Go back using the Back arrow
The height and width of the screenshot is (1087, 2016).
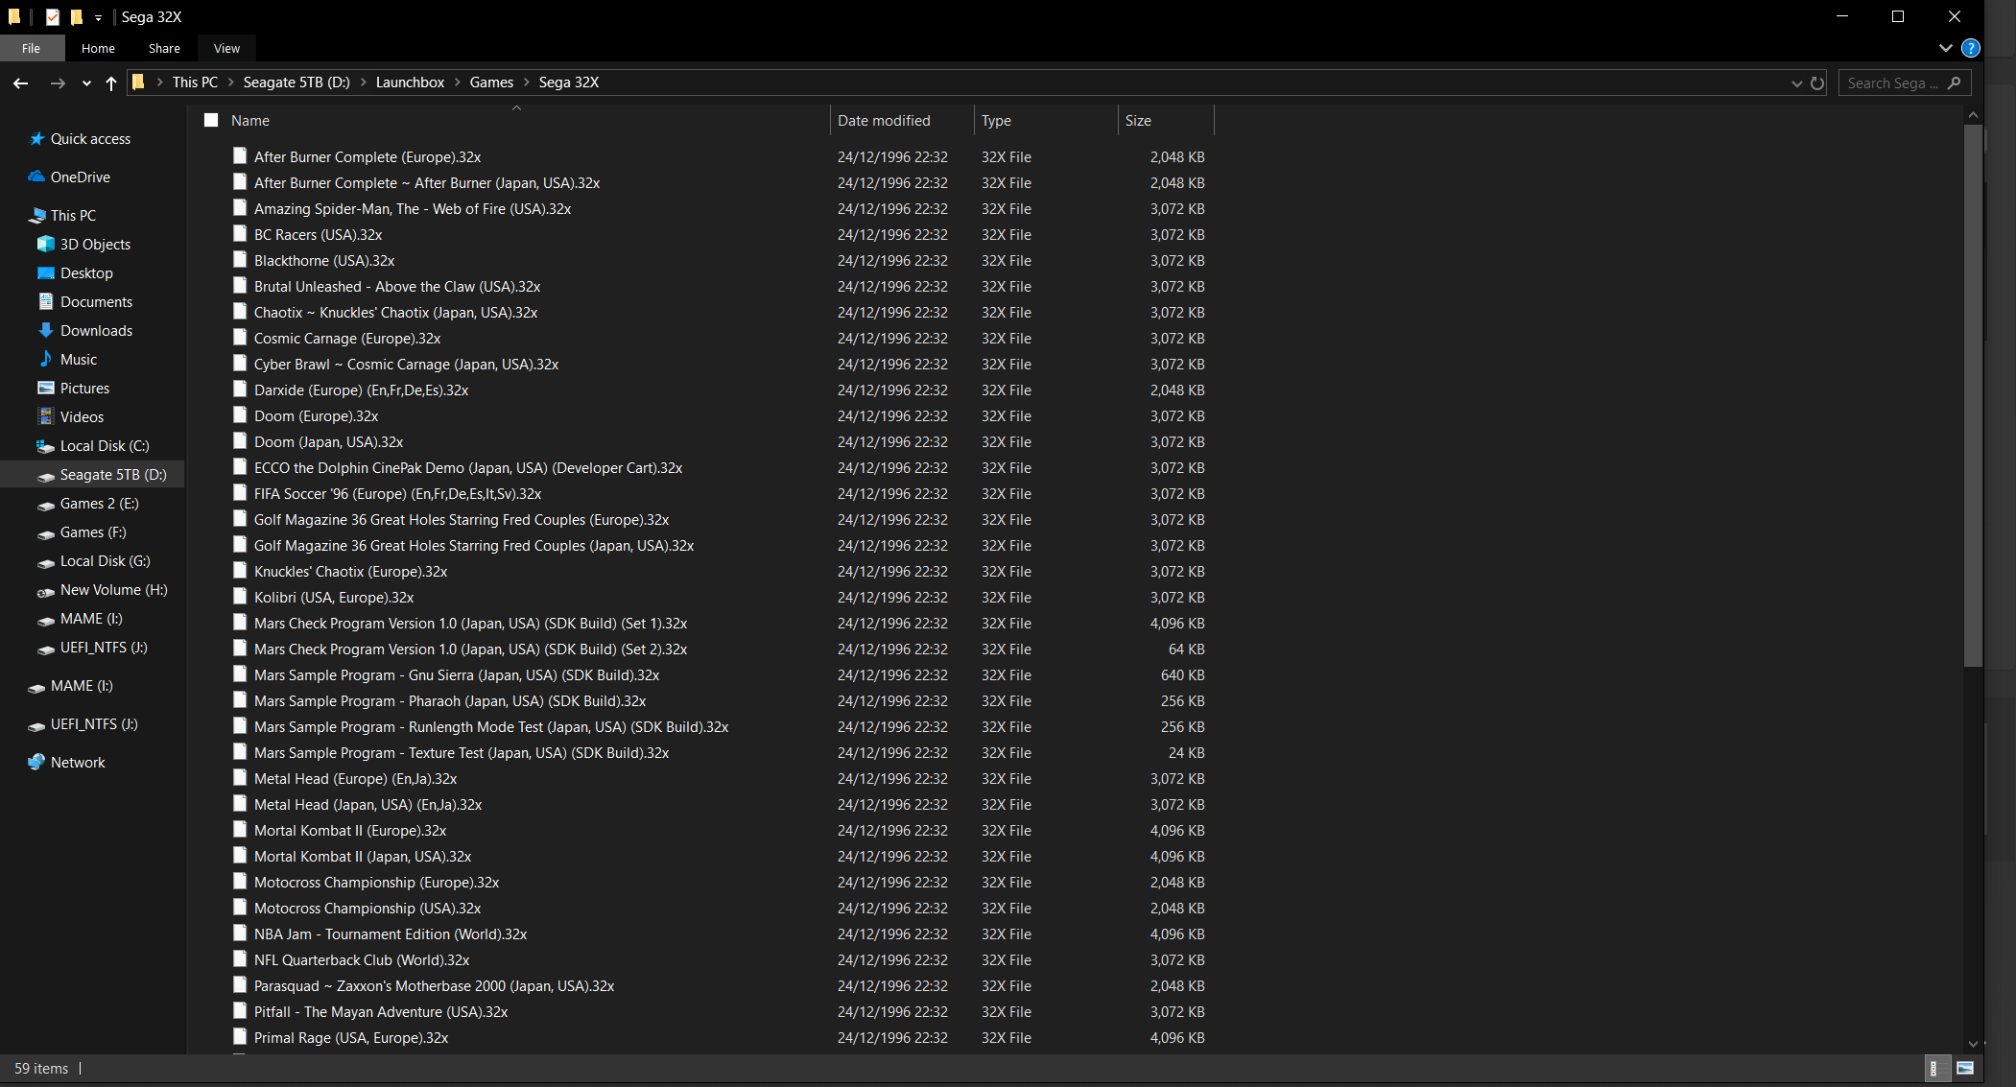click(x=20, y=83)
